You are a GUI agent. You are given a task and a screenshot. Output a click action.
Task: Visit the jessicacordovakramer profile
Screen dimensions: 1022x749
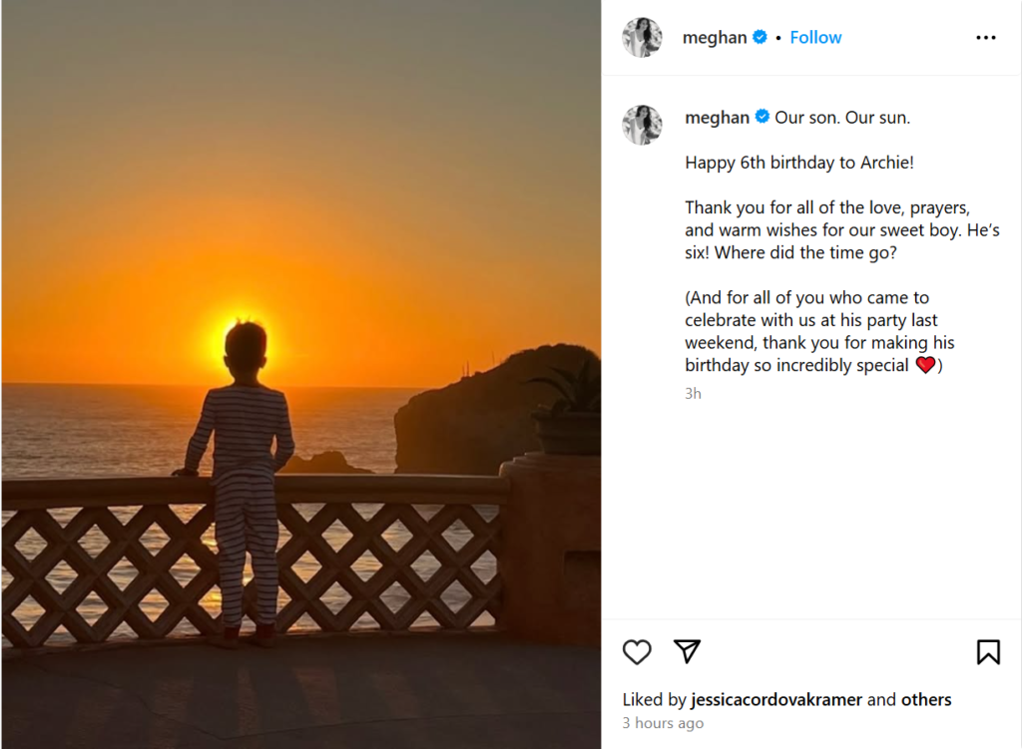click(776, 700)
